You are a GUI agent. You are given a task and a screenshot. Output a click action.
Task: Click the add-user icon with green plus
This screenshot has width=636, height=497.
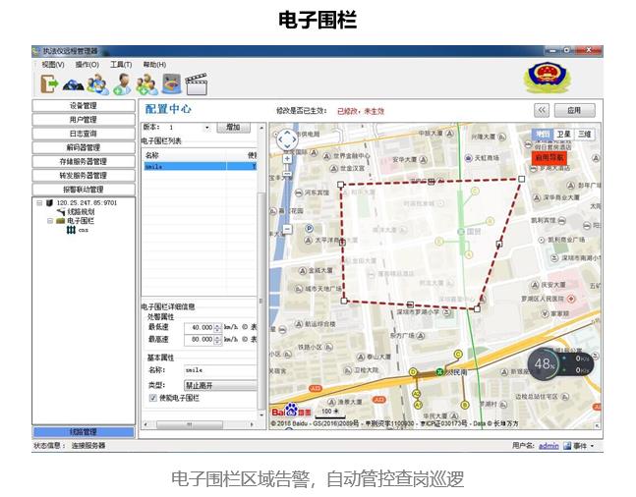pyautogui.click(x=123, y=84)
